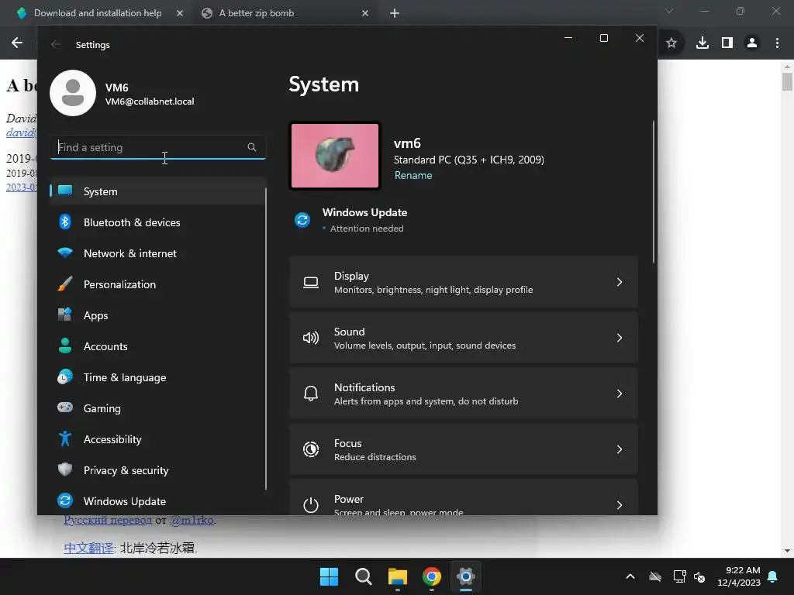Image resolution: width=794 pixels, height=595 pixels.
Task: Click the Chinese translation link on webpage
Action: click(88, 549)
